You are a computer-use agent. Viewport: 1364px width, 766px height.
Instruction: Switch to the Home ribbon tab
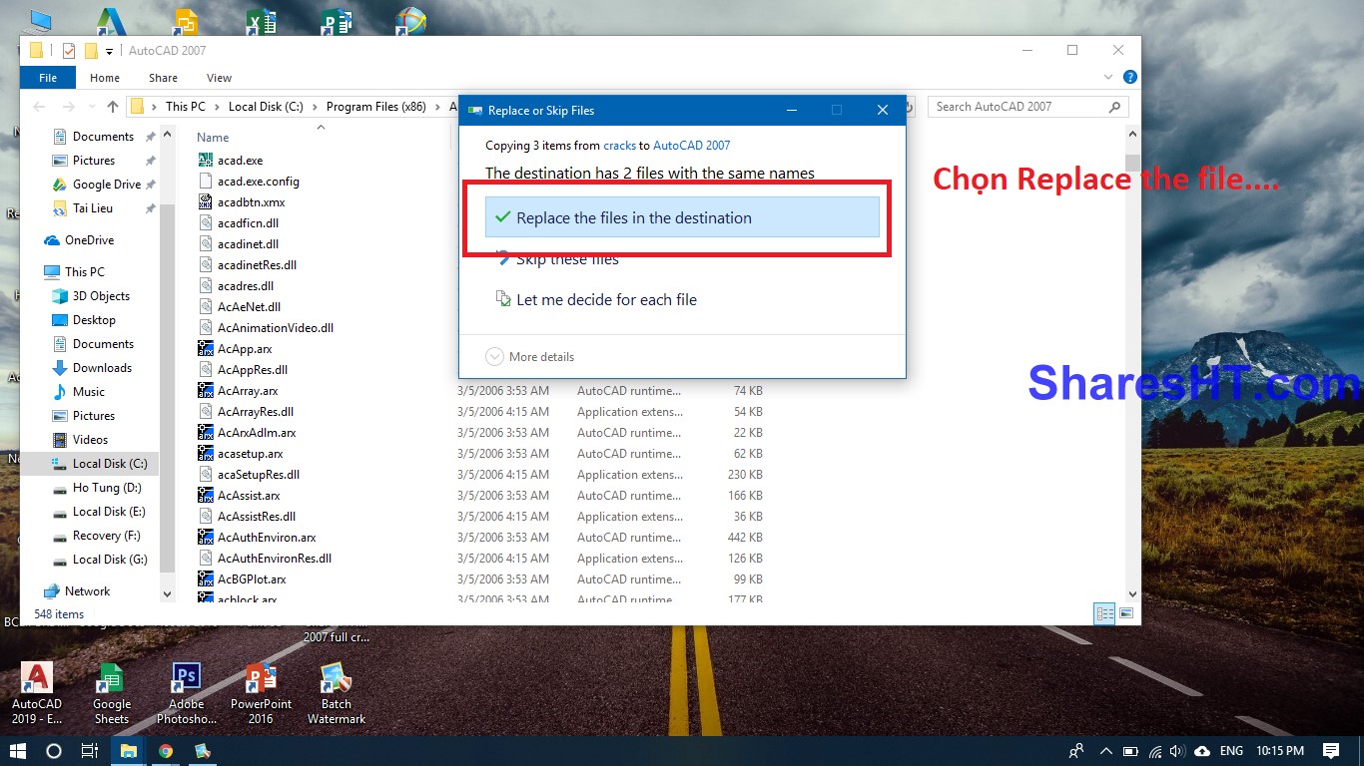click(105, 78)
